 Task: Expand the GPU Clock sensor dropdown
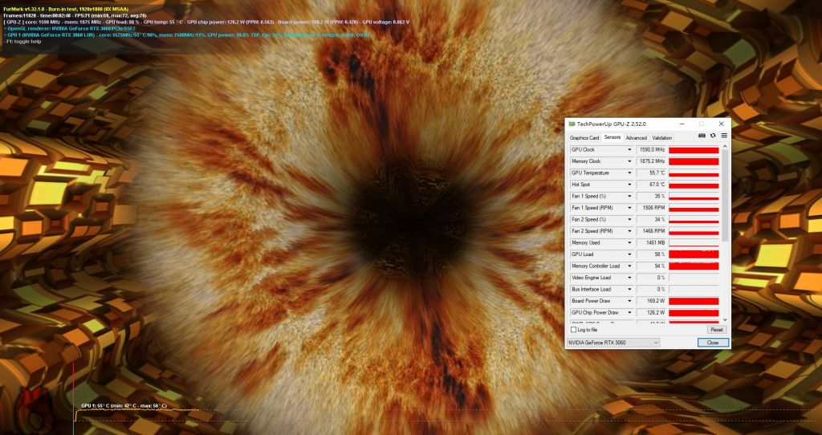[x=629, y=150]
